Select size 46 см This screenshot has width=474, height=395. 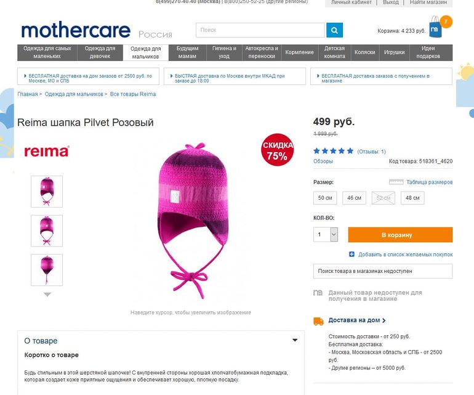click(x=354, y=198)
